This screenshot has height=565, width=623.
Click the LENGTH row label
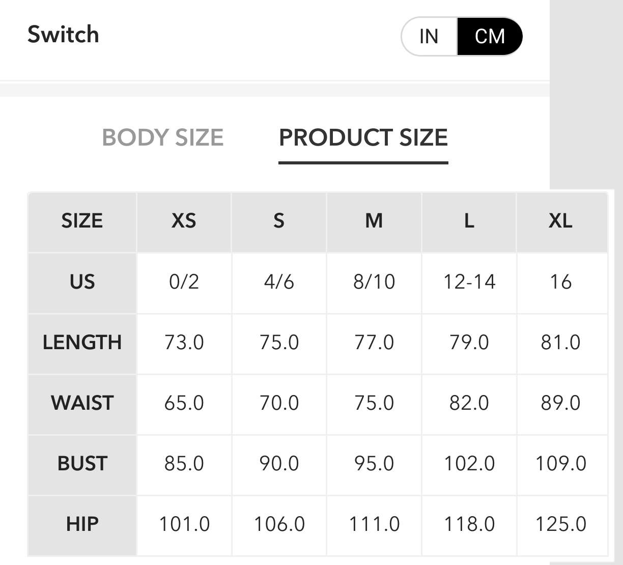point(82,342)
